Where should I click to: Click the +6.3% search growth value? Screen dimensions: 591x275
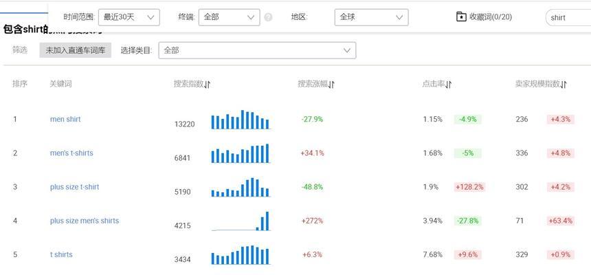[x=312, y=254]
